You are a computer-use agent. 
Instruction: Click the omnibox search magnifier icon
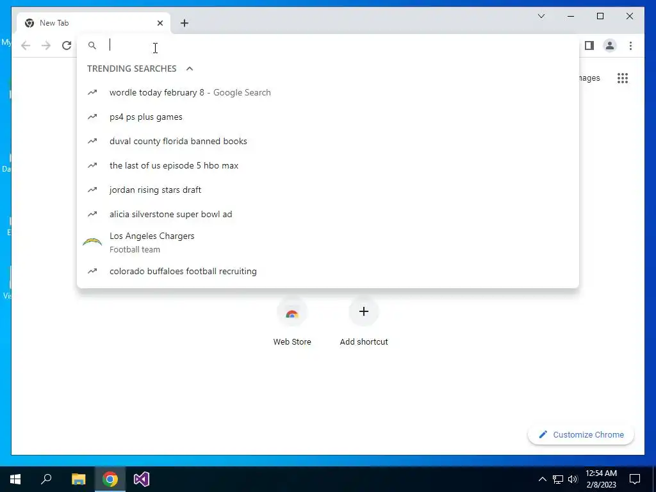point(92,45)
